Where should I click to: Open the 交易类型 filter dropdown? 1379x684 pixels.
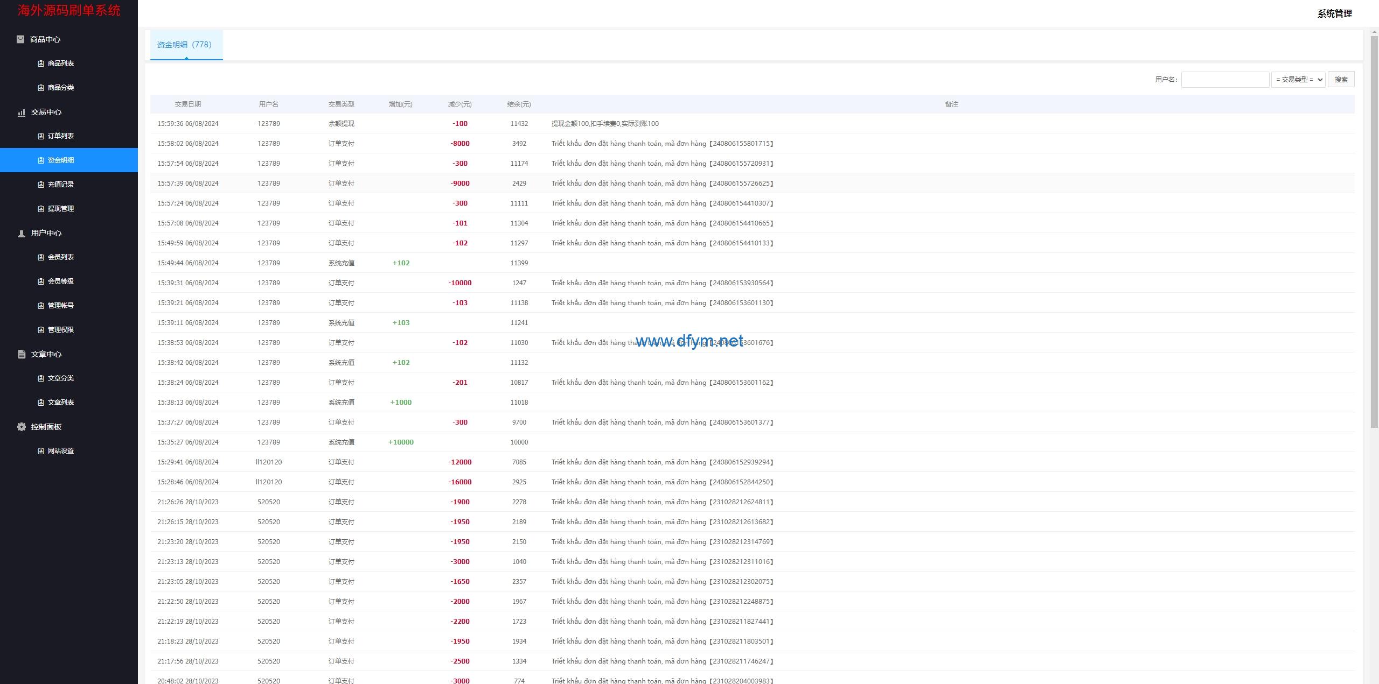point(1298,80)
